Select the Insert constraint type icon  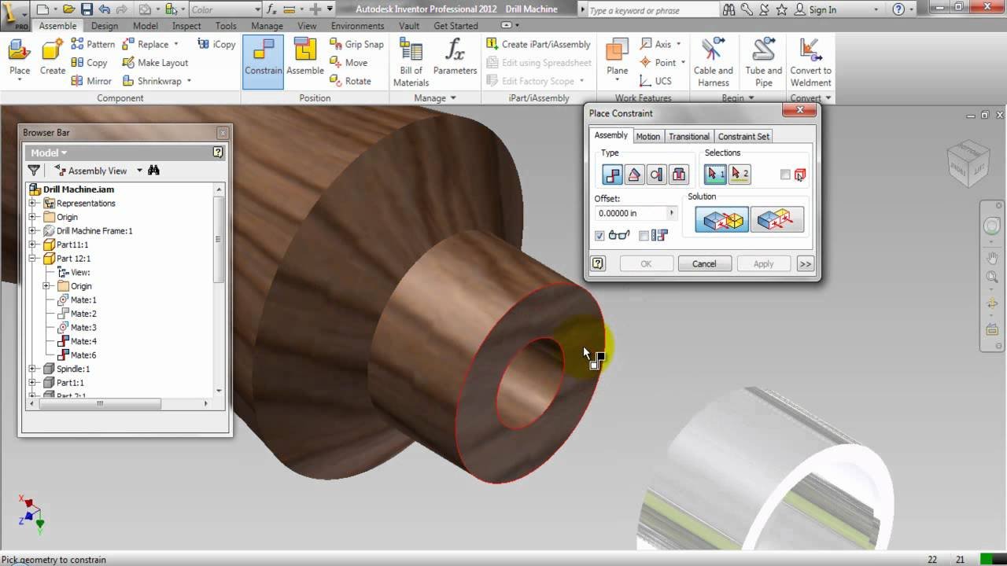click(678, 175)
